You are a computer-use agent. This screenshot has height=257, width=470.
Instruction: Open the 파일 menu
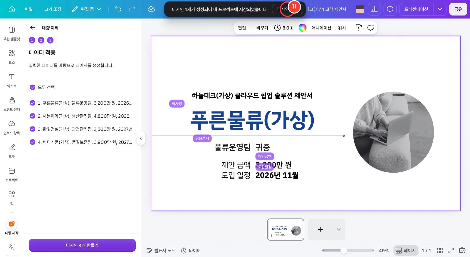[29, 9]
